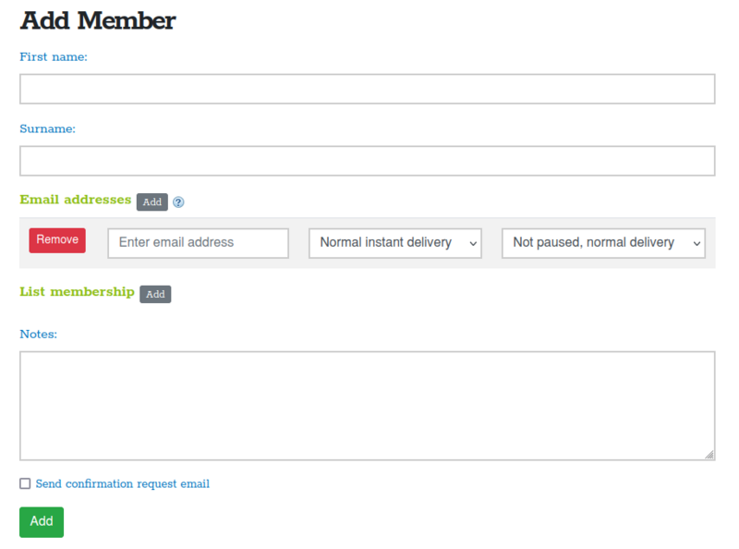Click the Notes label
Image resolution: width=739 pixels, height=549 pixels.
(x=38, y=334)
